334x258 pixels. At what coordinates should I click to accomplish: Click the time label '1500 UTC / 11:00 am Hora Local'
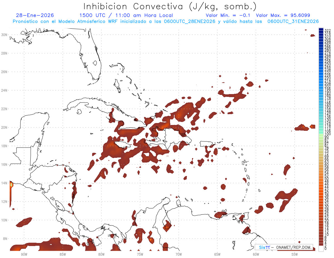click(x=126, y=16)
